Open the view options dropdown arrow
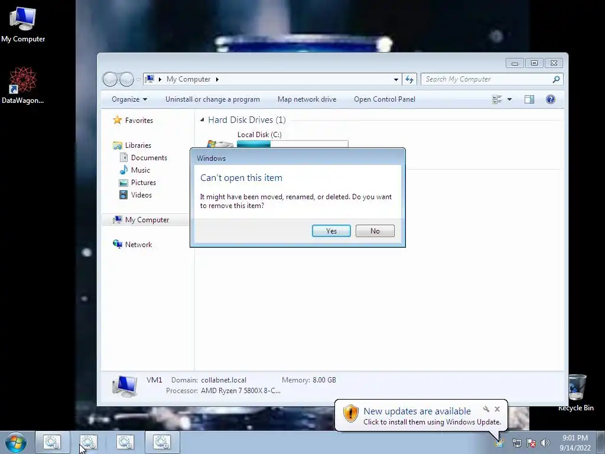This screenshot has width=605, height=454. pos(509,99)
